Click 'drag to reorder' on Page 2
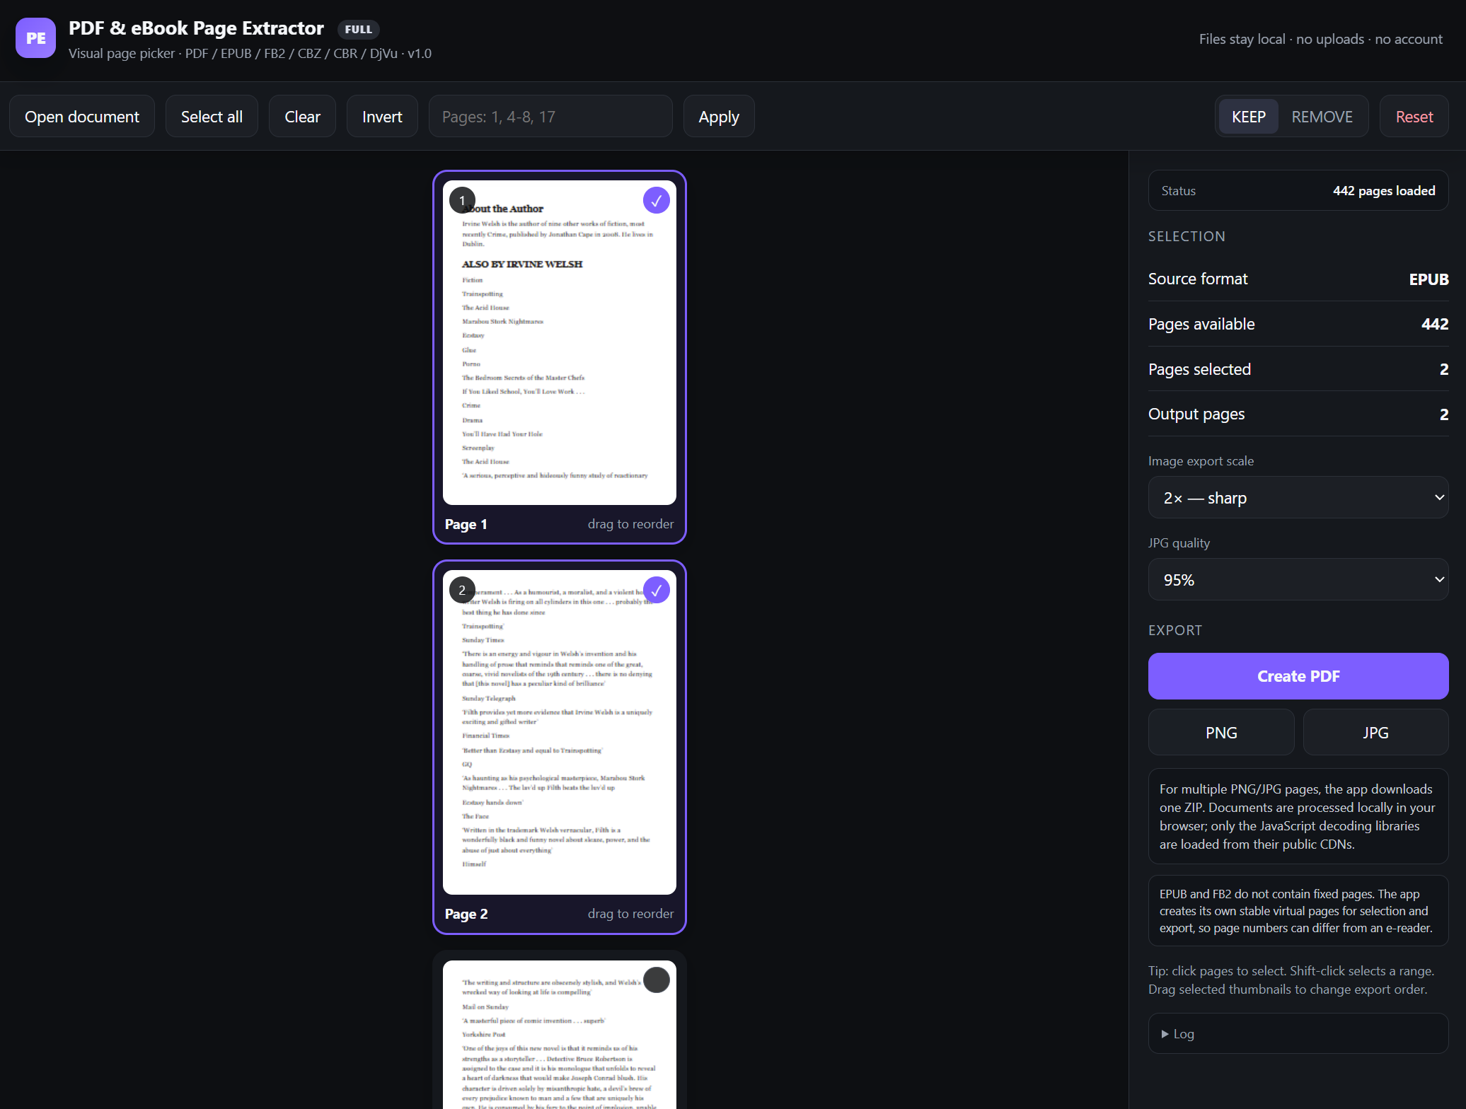This screenshot has height=1109, width=1466. [x=630, y=914]
